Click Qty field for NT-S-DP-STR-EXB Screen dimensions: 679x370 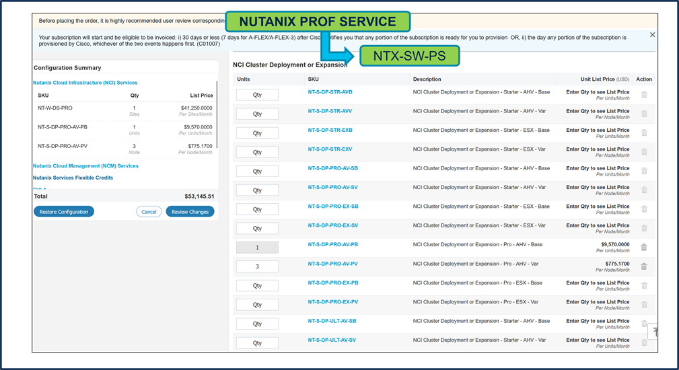pos(257,133)
